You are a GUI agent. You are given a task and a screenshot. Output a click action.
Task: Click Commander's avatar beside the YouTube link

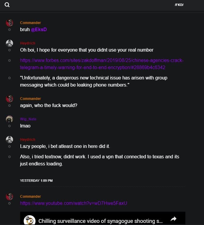9,197
